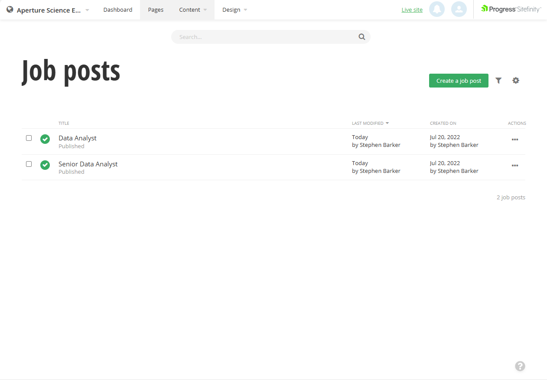The image size is (547, 380).
Task: Click the green published status for Data Analyst
Action: point(45,140)
